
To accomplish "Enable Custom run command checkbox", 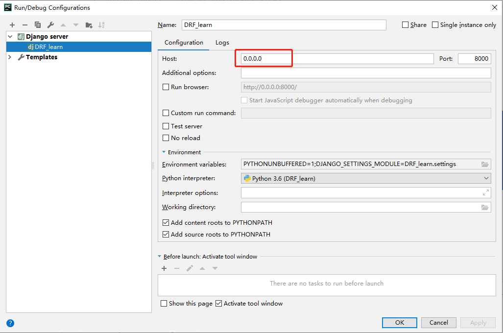I will pos(166,113).
